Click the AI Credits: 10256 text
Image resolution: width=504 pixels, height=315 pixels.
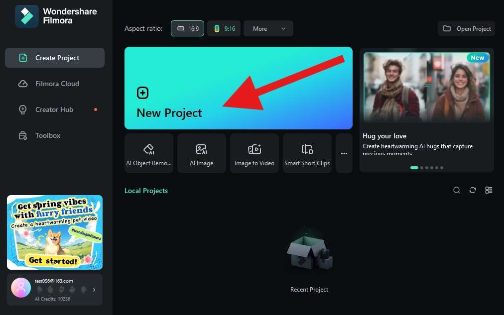(53, 299)
